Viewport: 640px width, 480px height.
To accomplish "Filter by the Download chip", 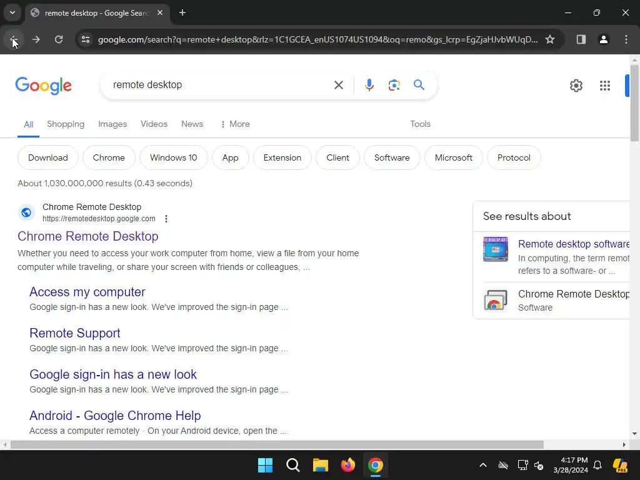I will click(47, 157).
